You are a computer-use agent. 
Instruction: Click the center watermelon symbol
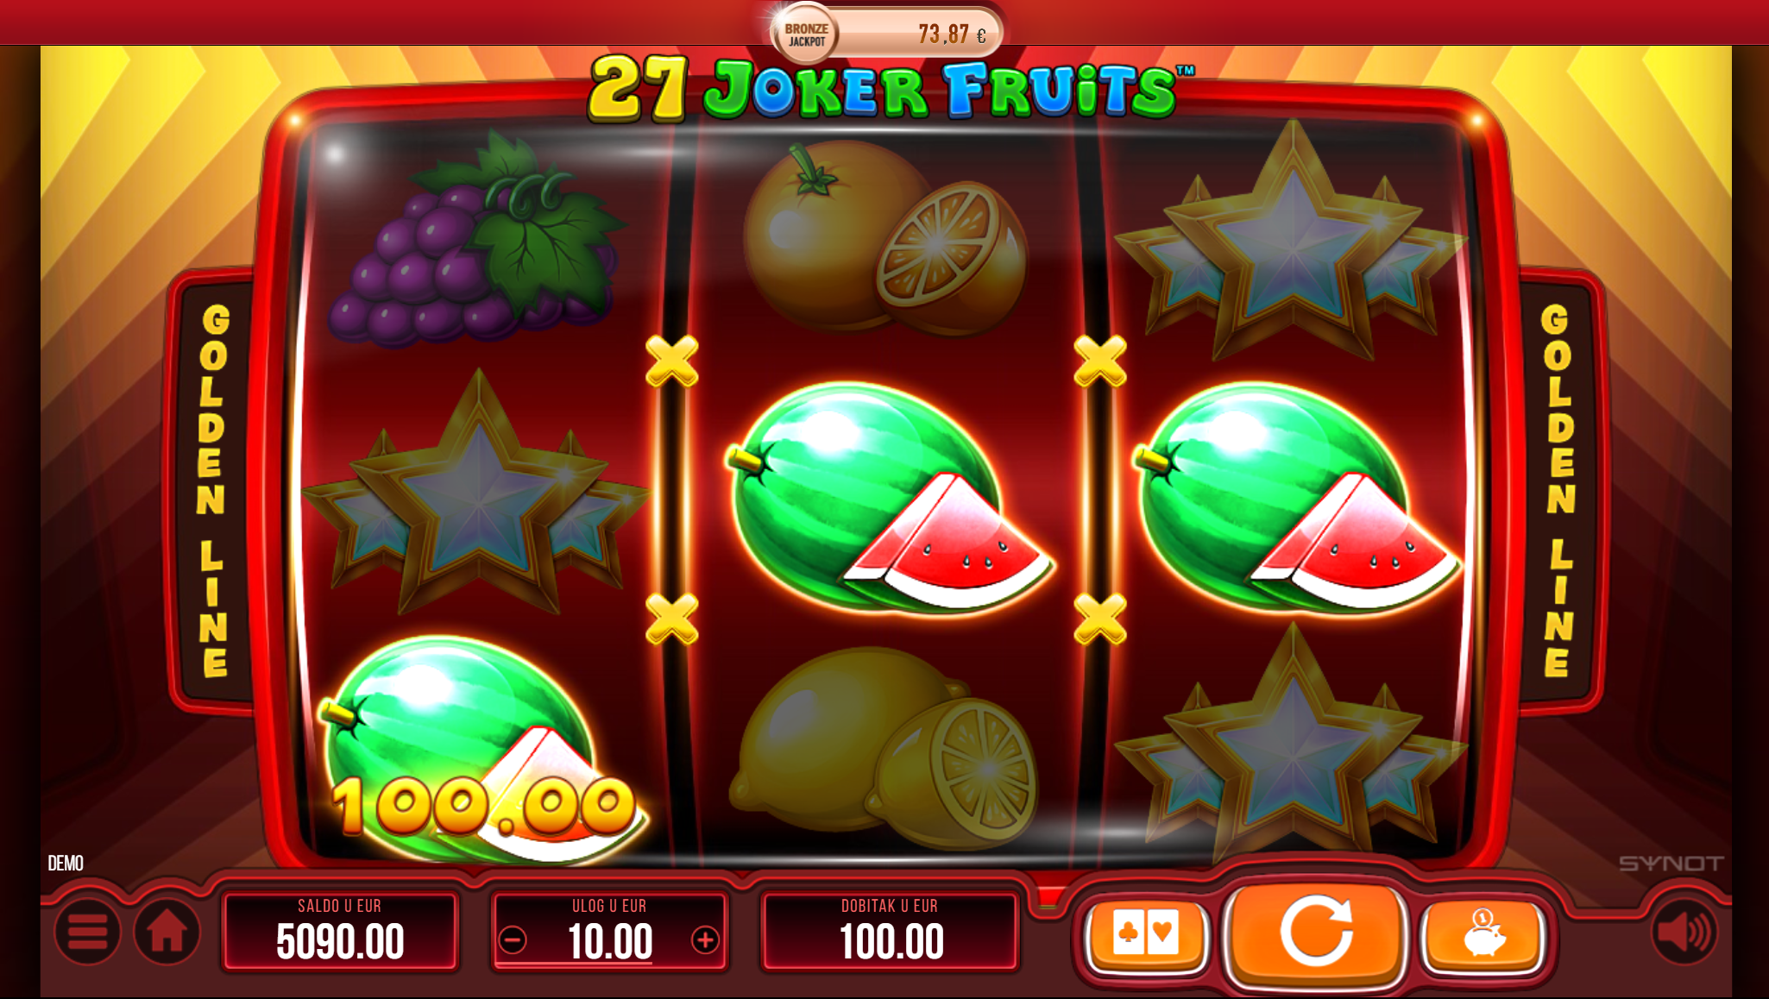889,499
